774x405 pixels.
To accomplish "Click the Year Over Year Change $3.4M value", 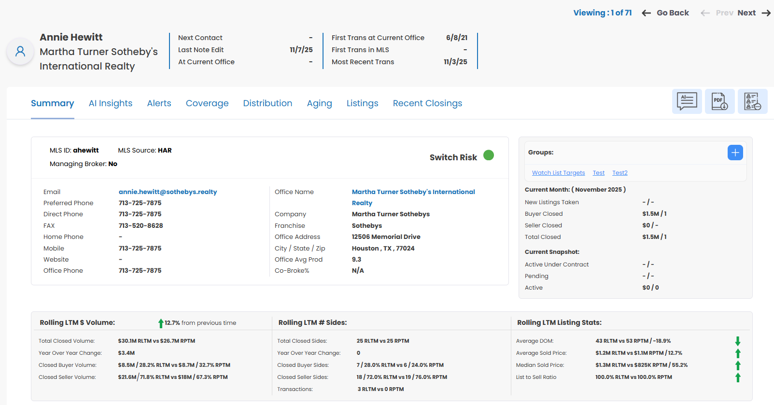I will coord(127,353).
